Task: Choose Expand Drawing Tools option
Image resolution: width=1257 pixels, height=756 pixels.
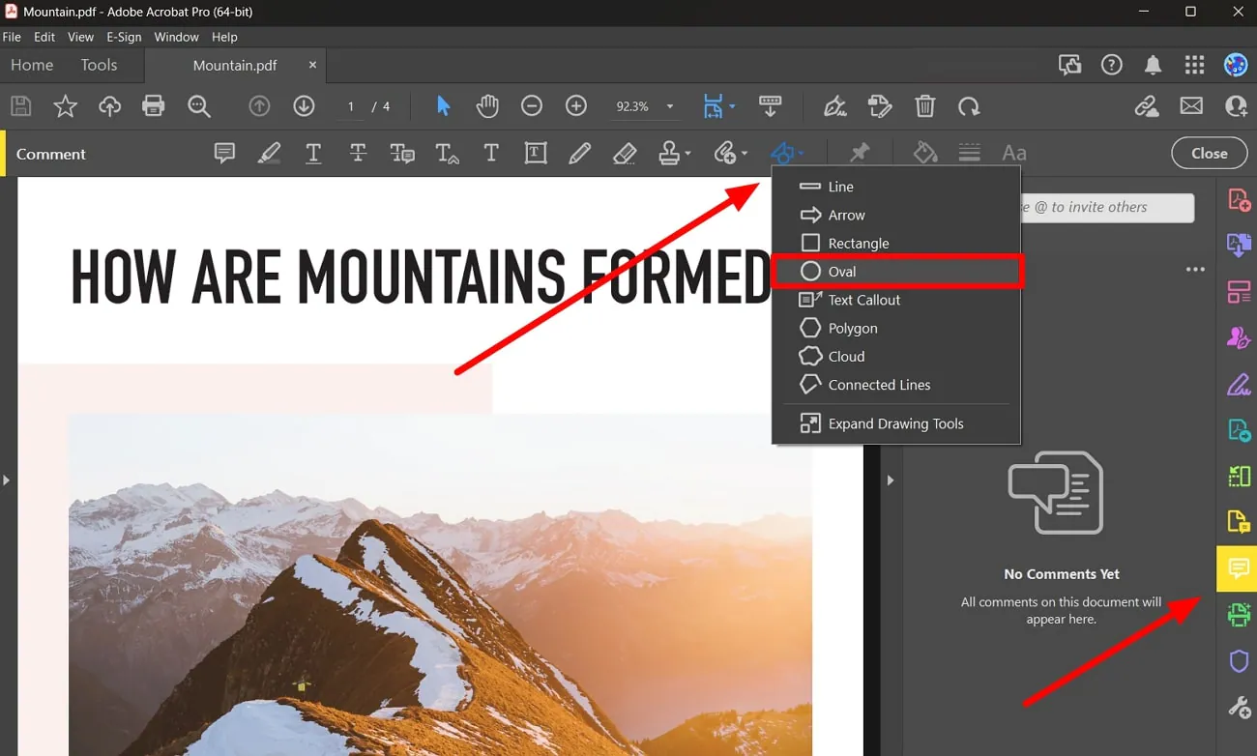Action: [896, 423]
